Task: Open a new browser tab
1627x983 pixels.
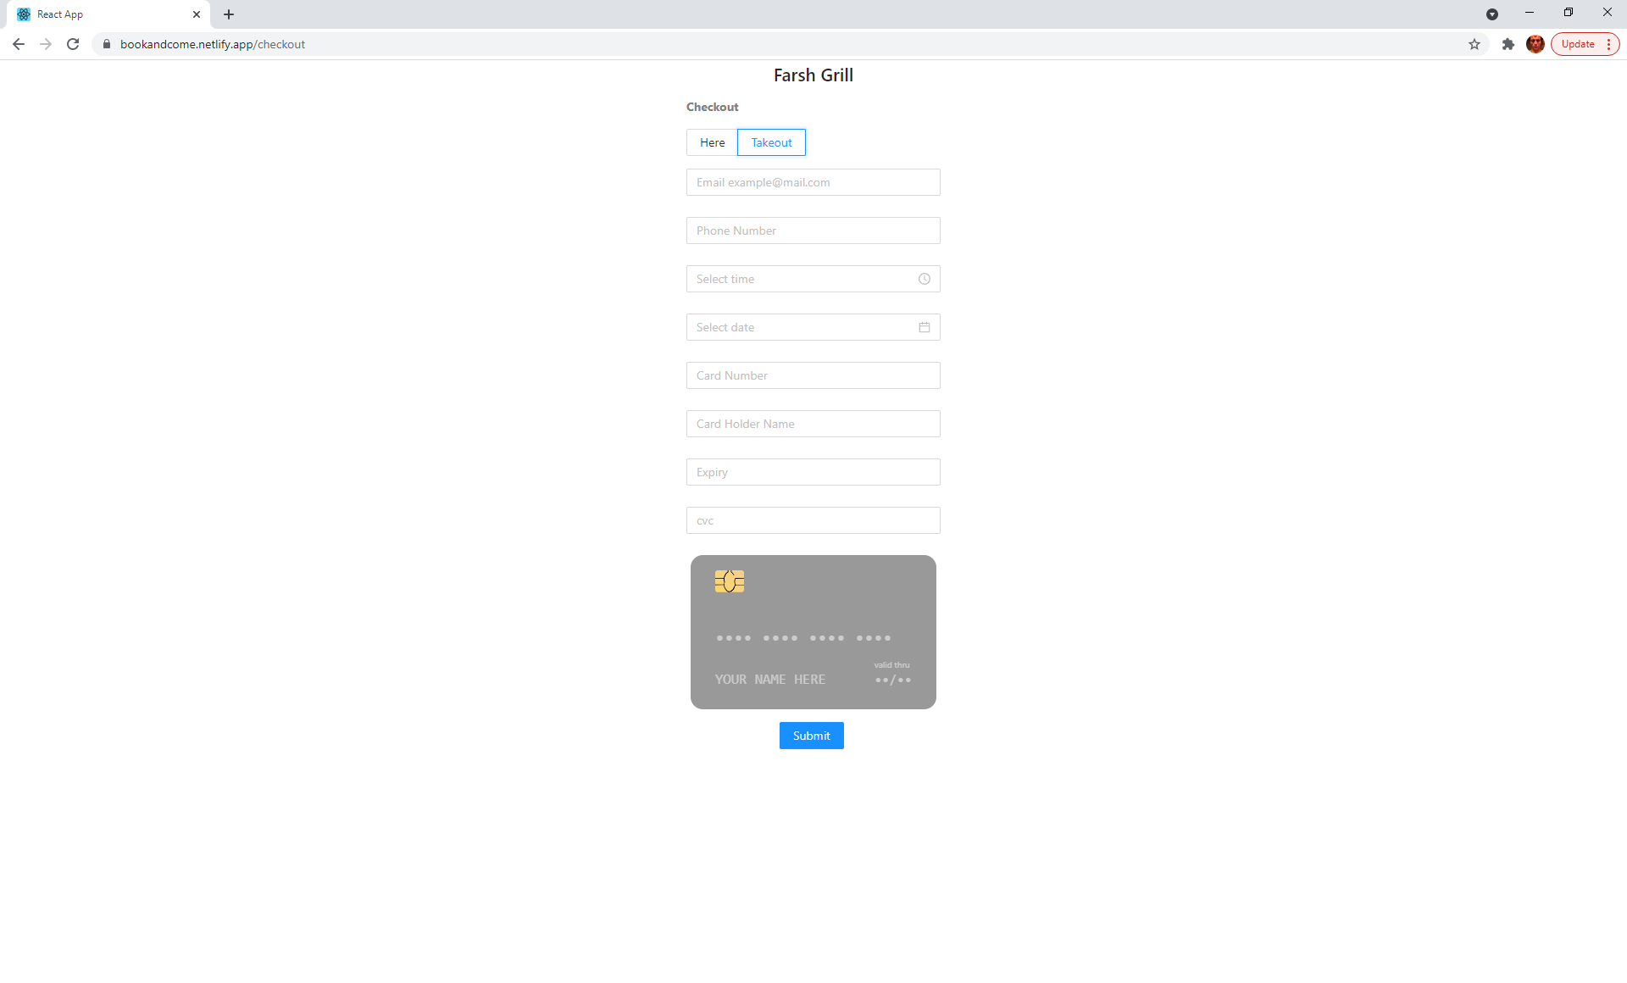Action: point(229,14)
